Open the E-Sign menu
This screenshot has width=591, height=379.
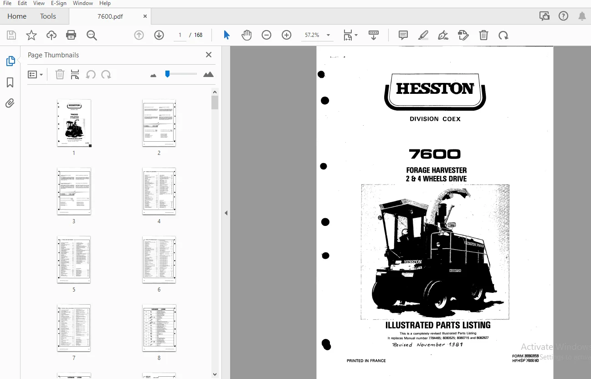(x=59, y=3)
